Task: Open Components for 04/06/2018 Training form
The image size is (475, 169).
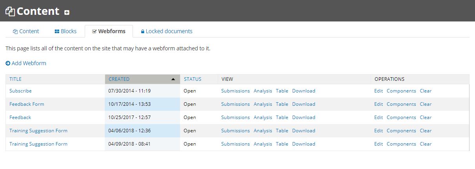Action: 401,131
